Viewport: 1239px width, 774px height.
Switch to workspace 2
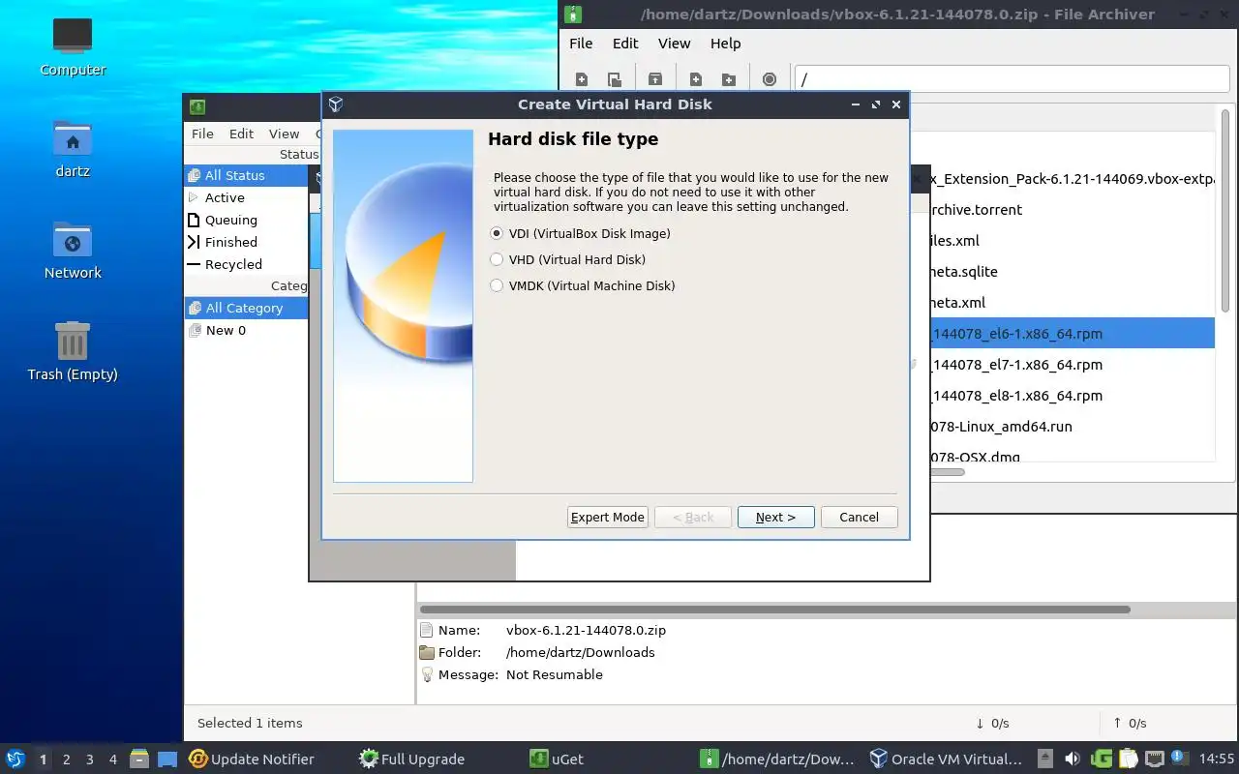click(x=66, y=759)
